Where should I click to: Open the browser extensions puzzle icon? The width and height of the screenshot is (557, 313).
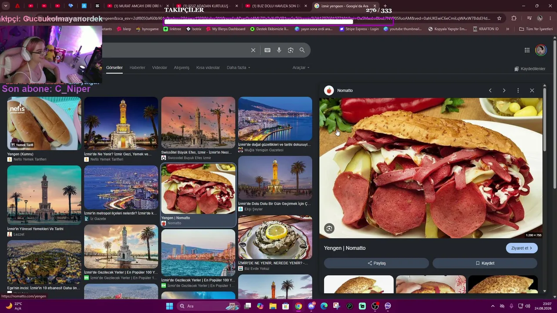(514, 18)
